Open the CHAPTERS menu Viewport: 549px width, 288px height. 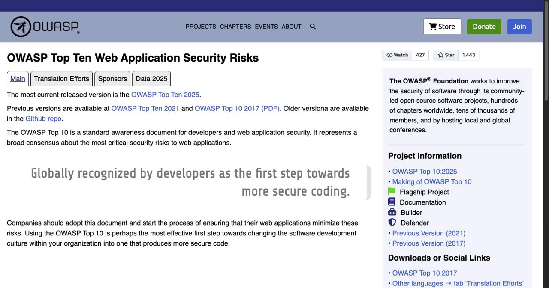point(235,27)
